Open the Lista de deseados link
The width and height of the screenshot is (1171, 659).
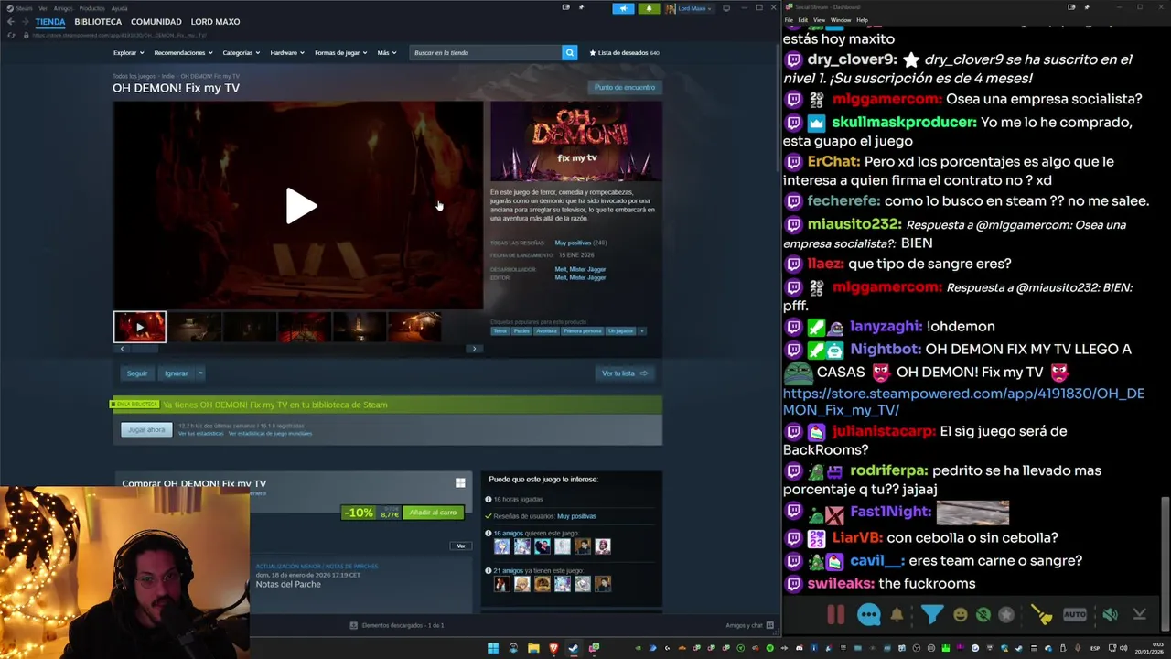624,53
